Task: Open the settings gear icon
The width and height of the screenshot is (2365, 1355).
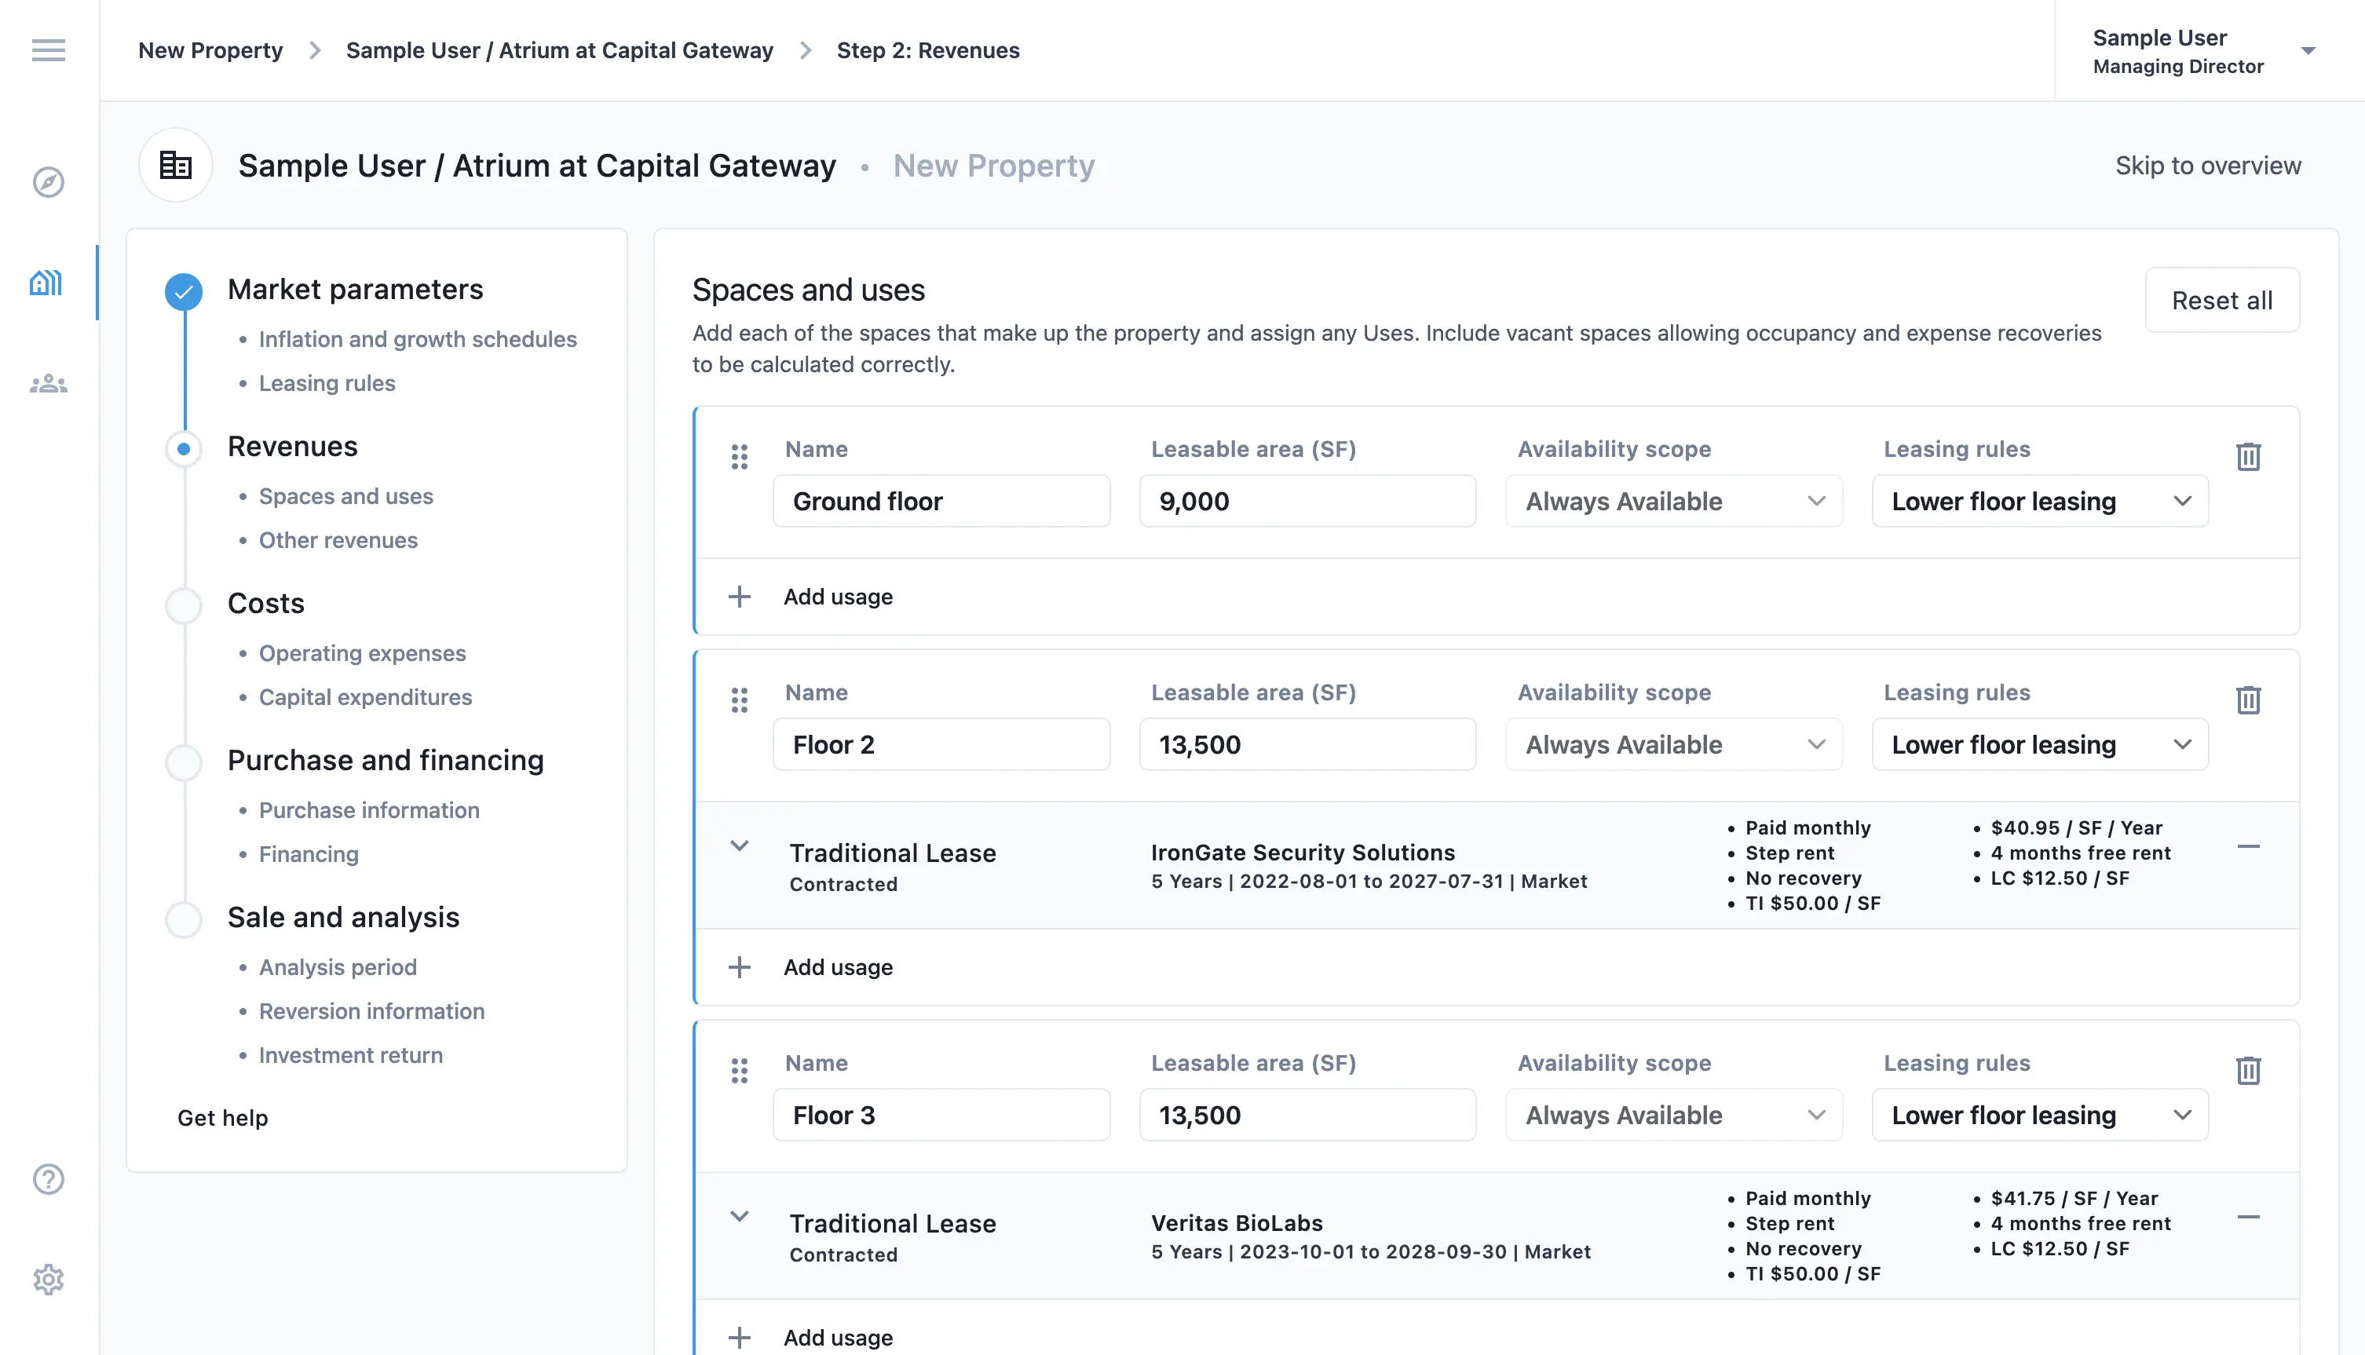Action: [x=49, y=1280]
